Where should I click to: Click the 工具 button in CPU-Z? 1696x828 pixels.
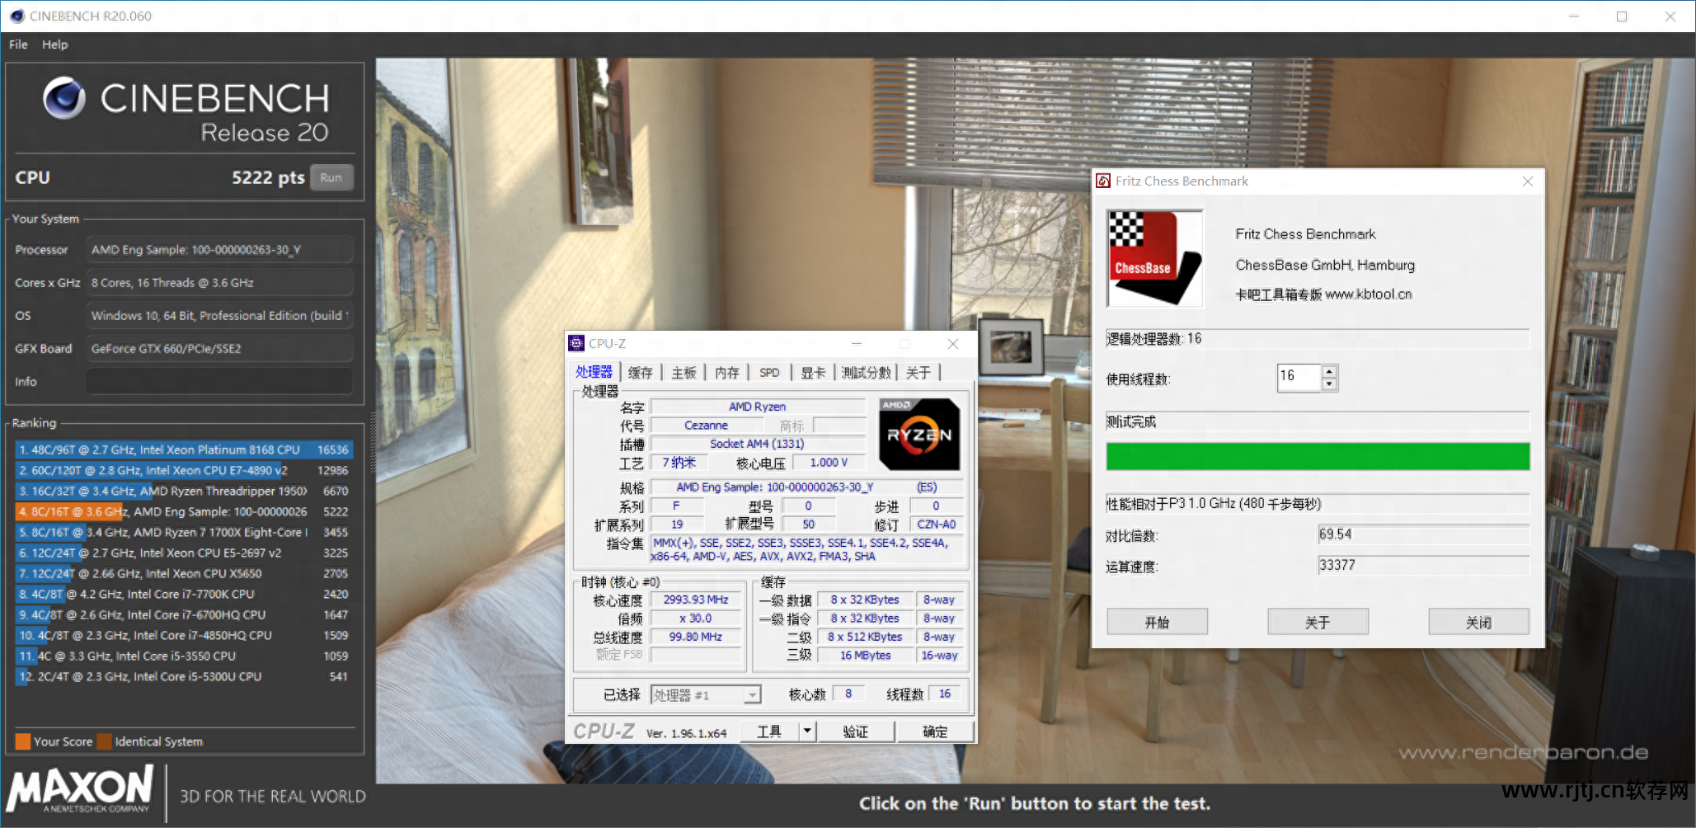pyautogui.click(x=769, y=732)
